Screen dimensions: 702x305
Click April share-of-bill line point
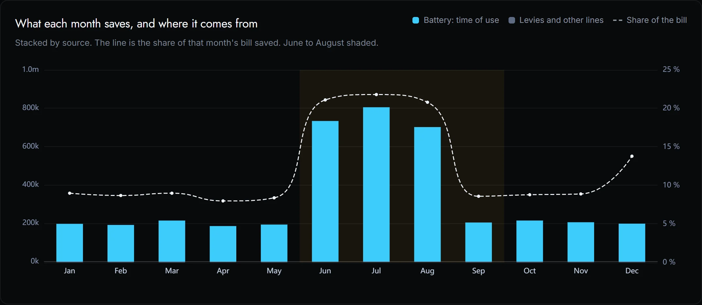tap(223, 201)
